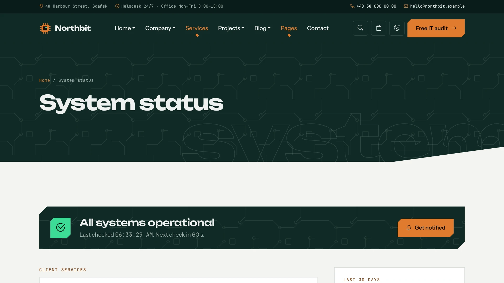The width and height of the screenshot is (504, 283).
Task: Expand the Company dropdown menu
Action: pyautogui.click(x=160, y=28)
